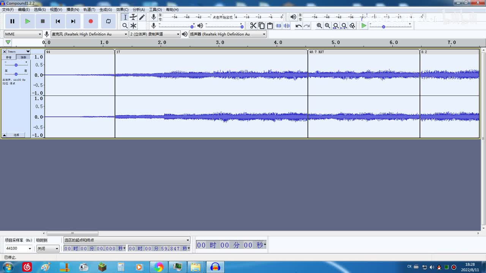Open the 扬声器 playback device dropdown
Screen dimensions: 486x273
coord(228,34)
